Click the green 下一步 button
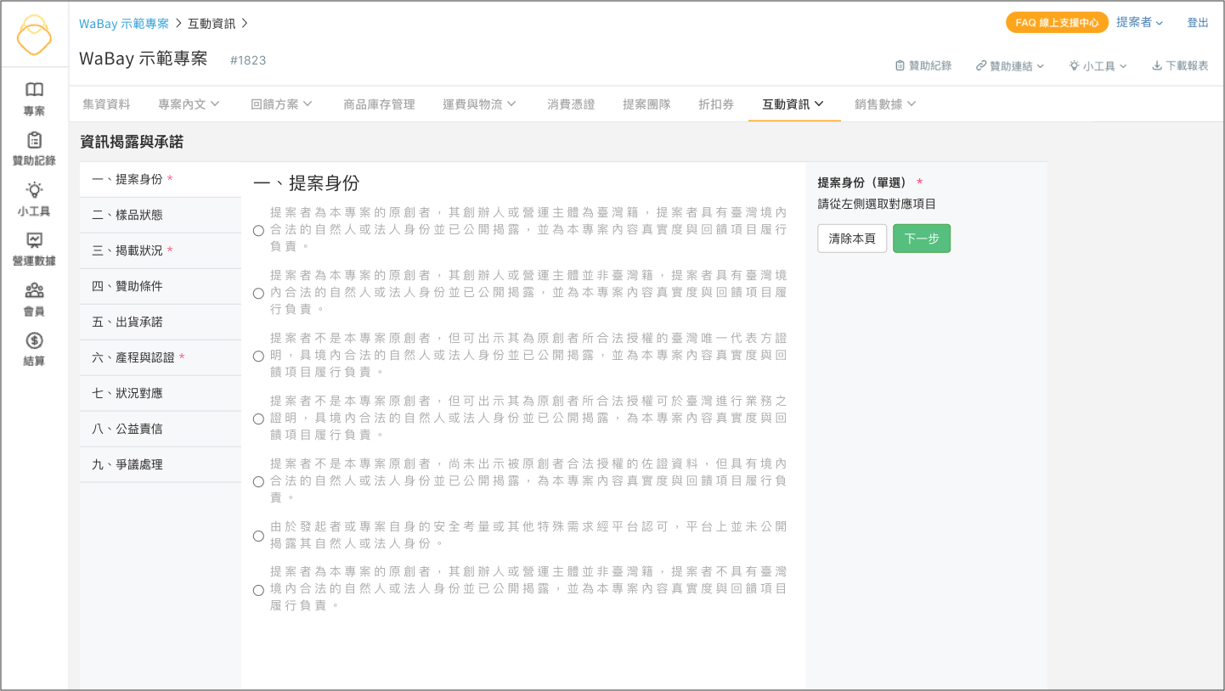 (x=922, y=239)
